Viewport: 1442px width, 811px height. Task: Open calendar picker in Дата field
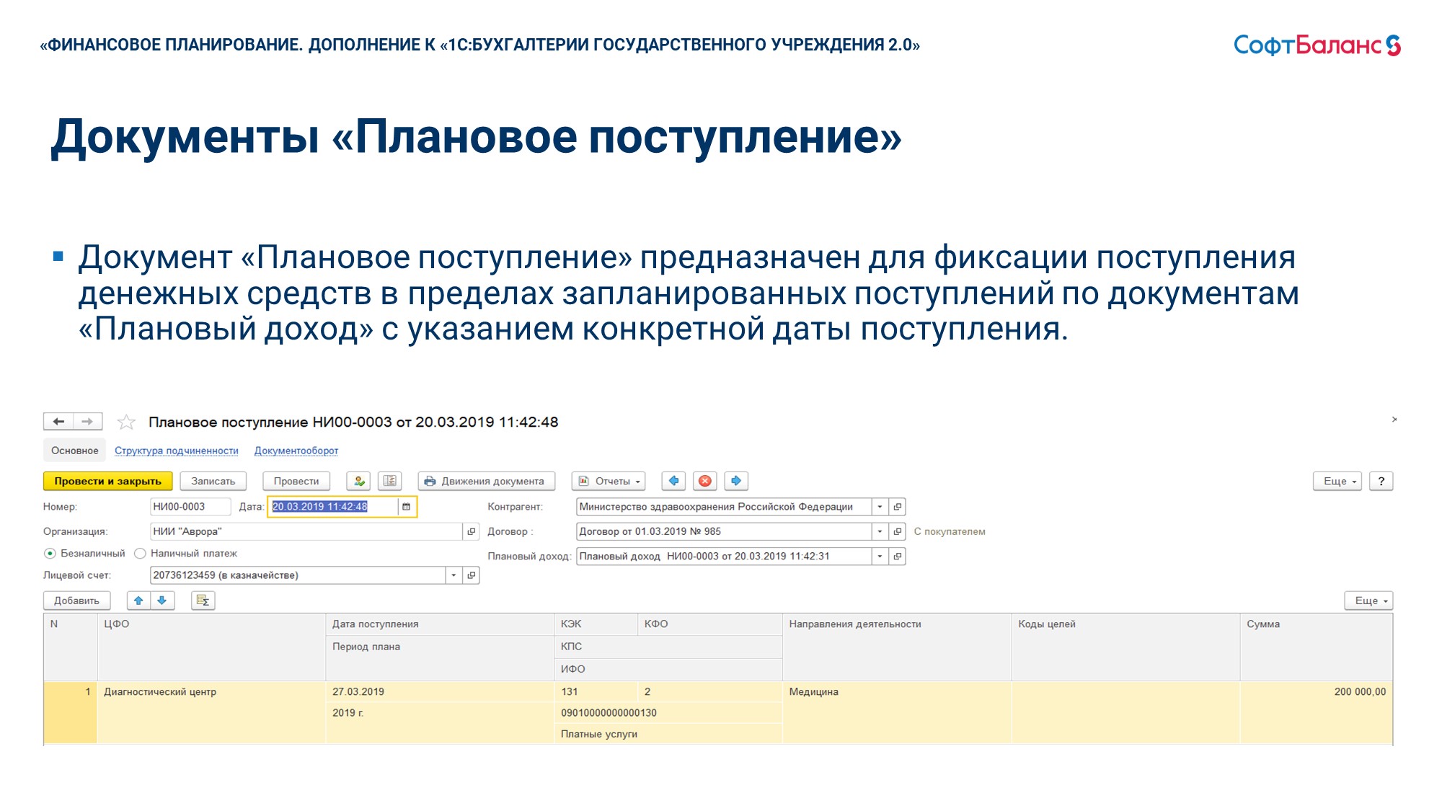(407, 507)
